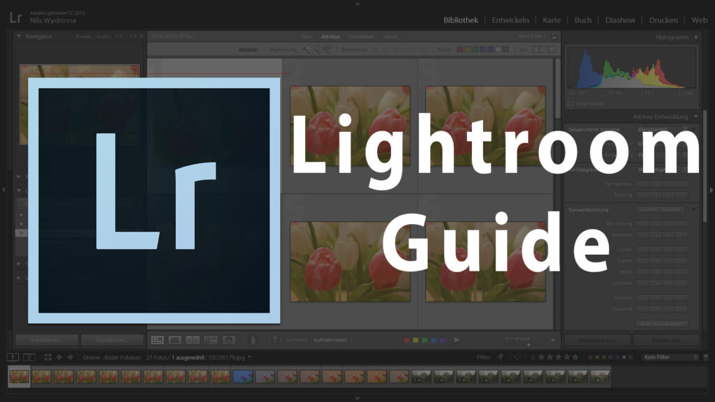Go forward with the filmstrip right arrow
This screenshot has height=402, width=715.
[70, 357]
